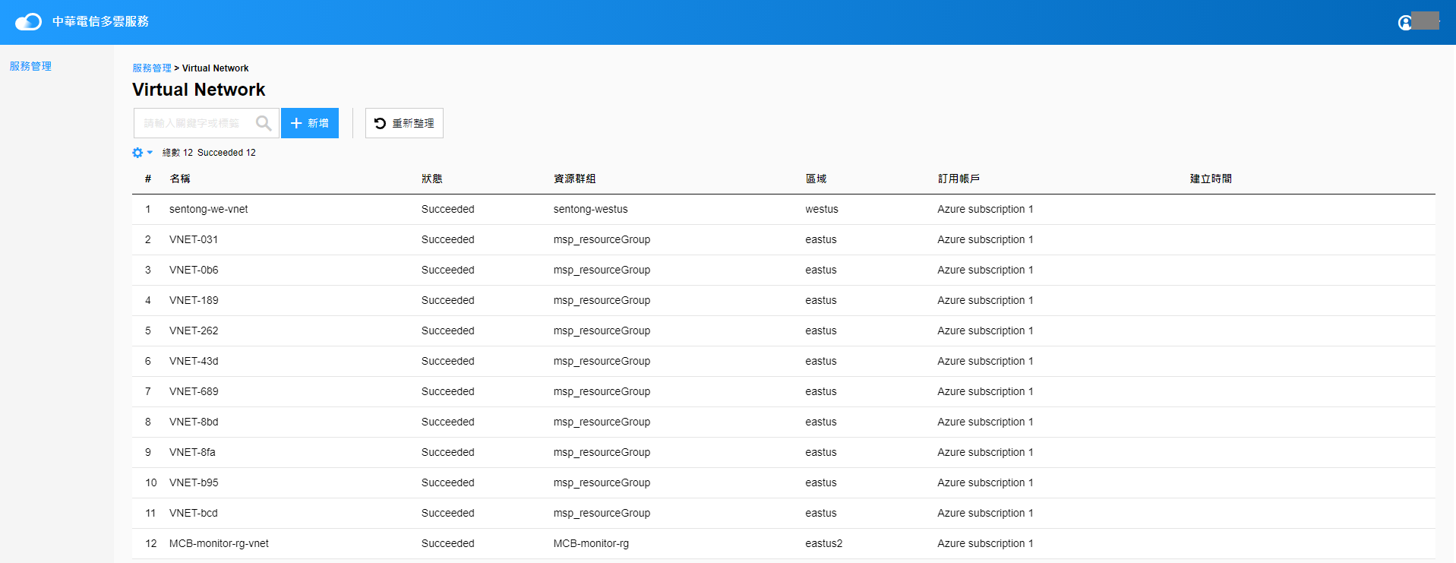The image size is (1456, 563).
Task: Click the 重新整理 refresh button
Action: point(404,123)
